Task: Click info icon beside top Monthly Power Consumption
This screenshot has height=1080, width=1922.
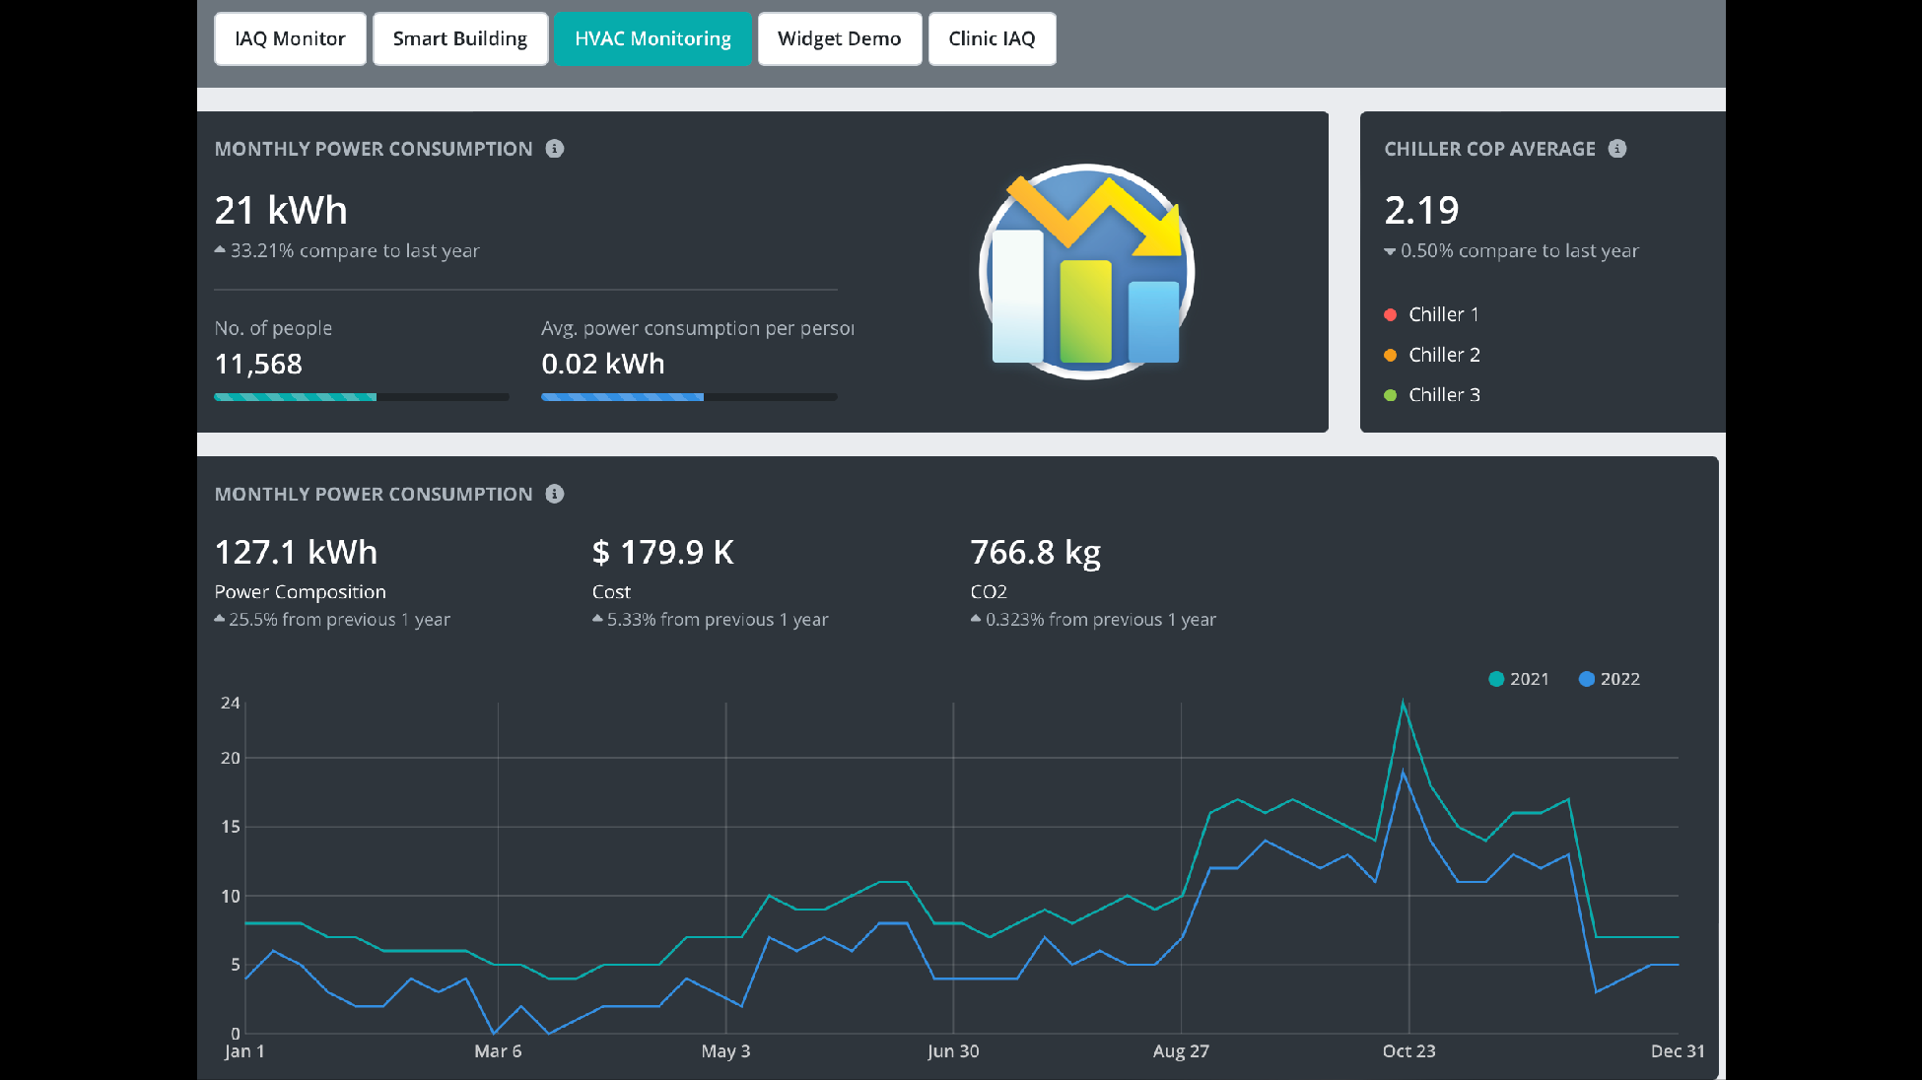Action: click(x=555, y=149)
